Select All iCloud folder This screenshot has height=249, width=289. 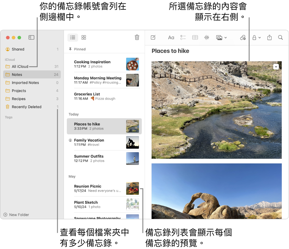click(32, 66)
